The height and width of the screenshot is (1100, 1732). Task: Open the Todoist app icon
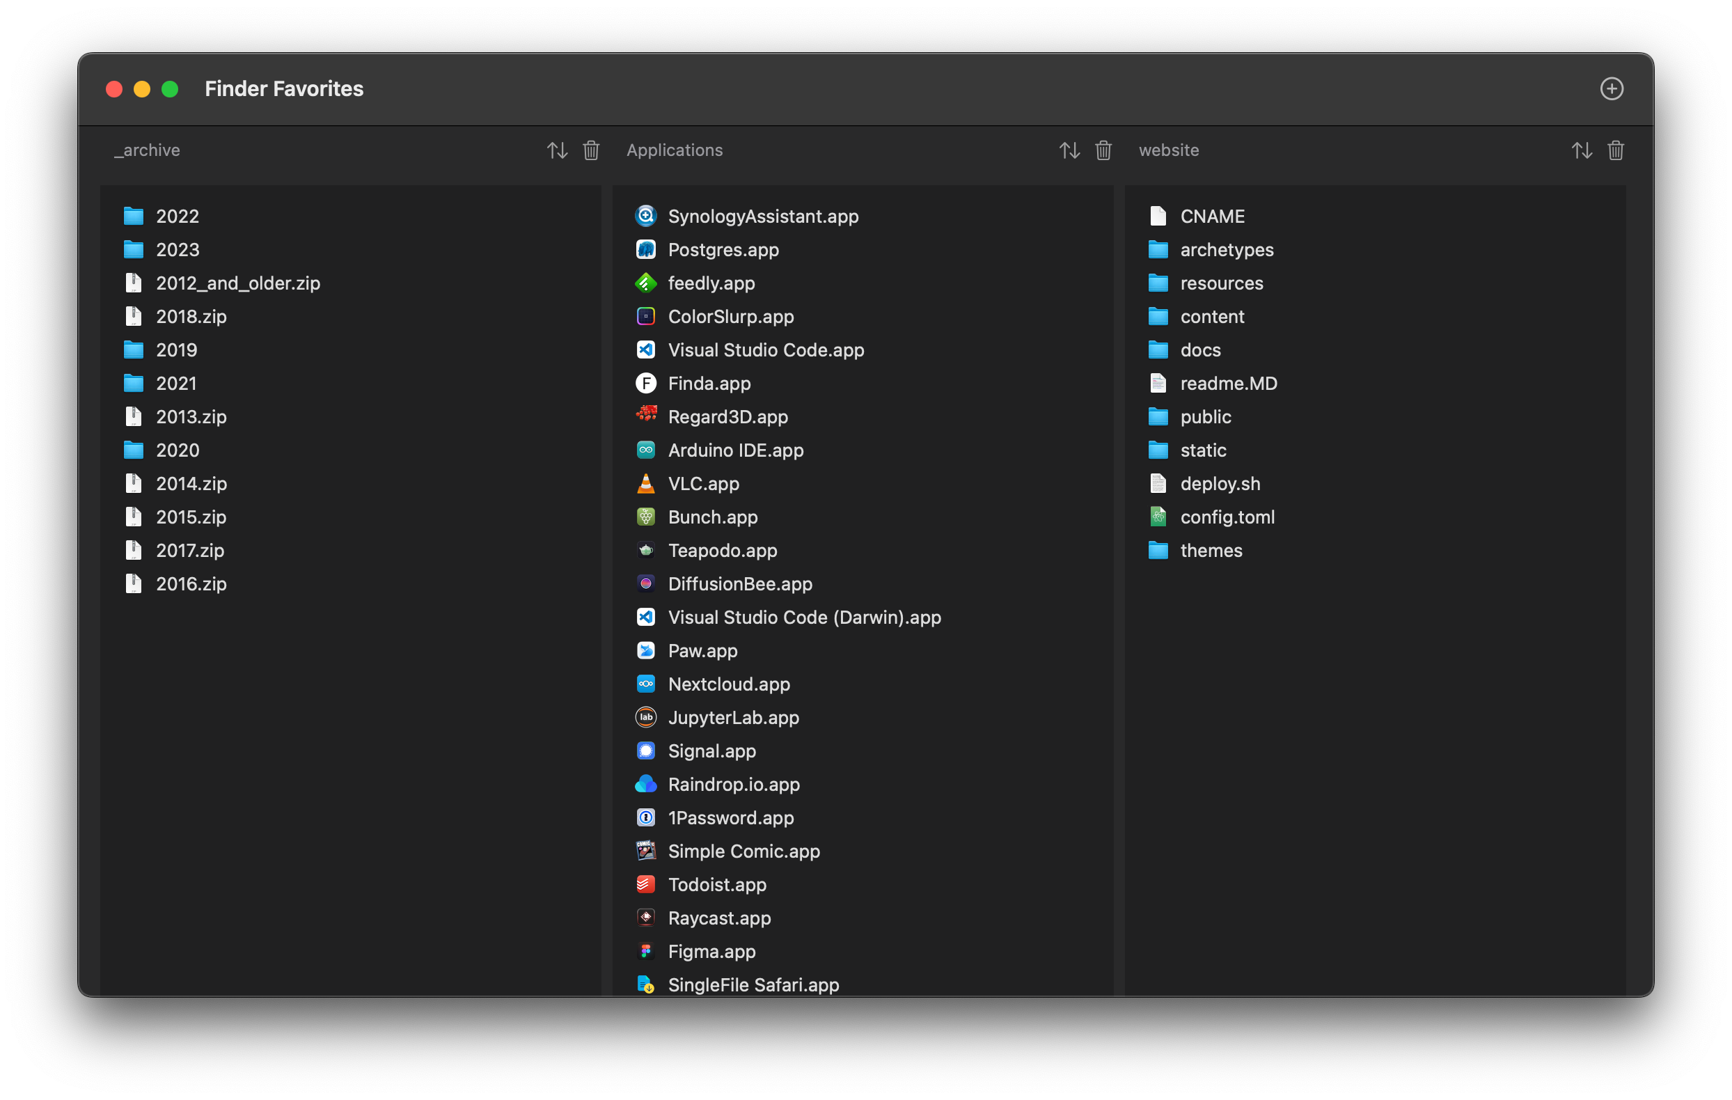coord(646,884)
